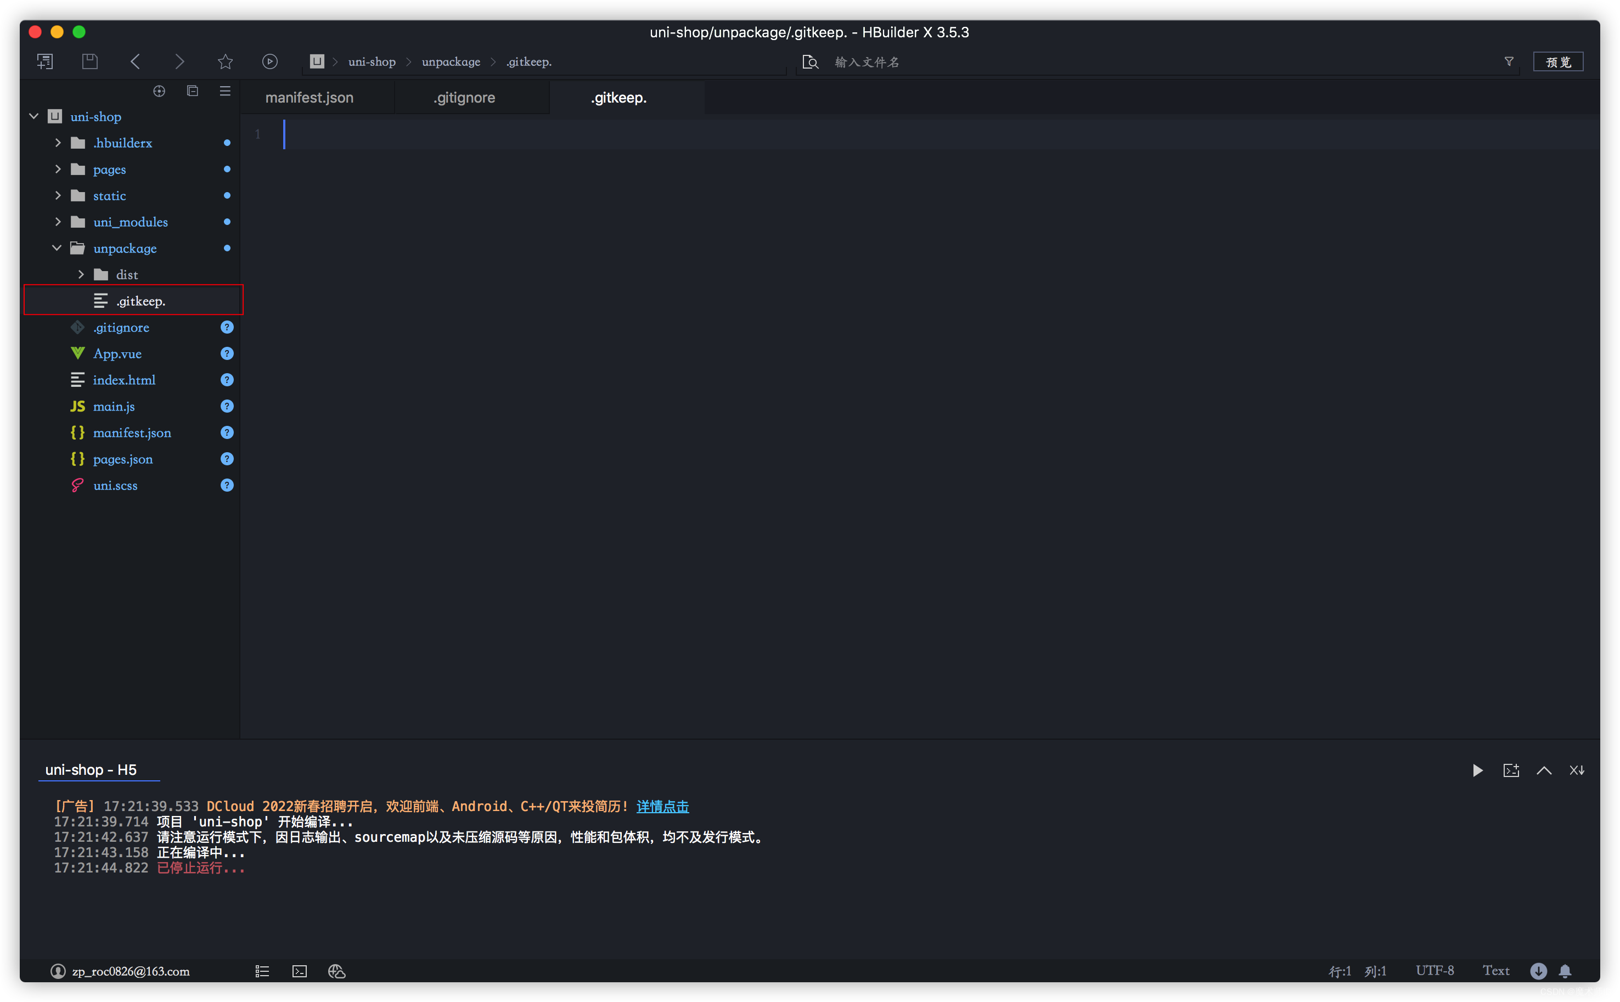Click the save file toolbar icon

click(x=90, y=61)
